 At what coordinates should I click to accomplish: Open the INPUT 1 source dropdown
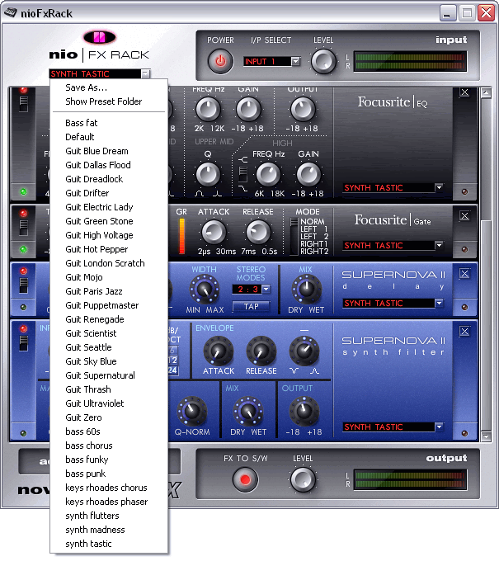295,62
